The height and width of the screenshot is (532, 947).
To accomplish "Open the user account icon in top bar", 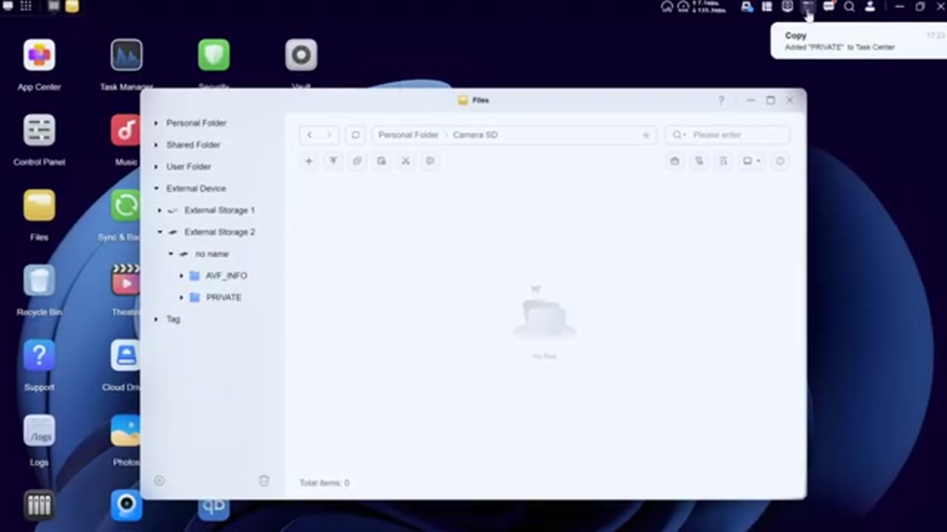I will click(870, 7).
